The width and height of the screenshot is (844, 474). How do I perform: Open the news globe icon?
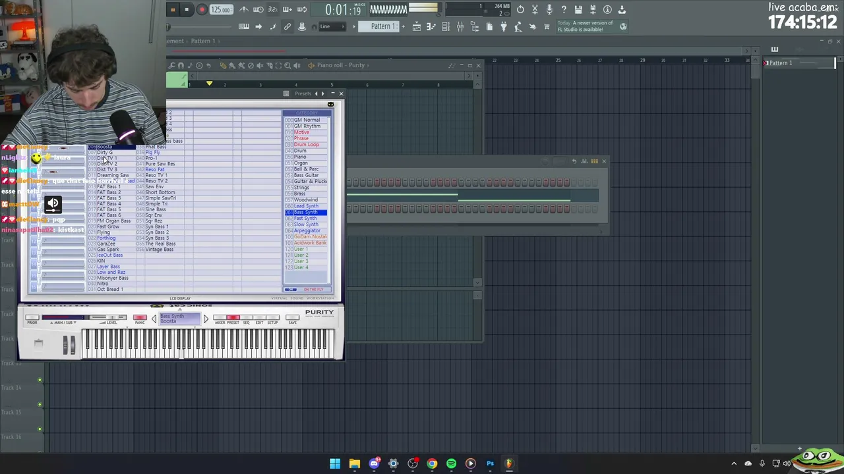(x=623, y=27)
